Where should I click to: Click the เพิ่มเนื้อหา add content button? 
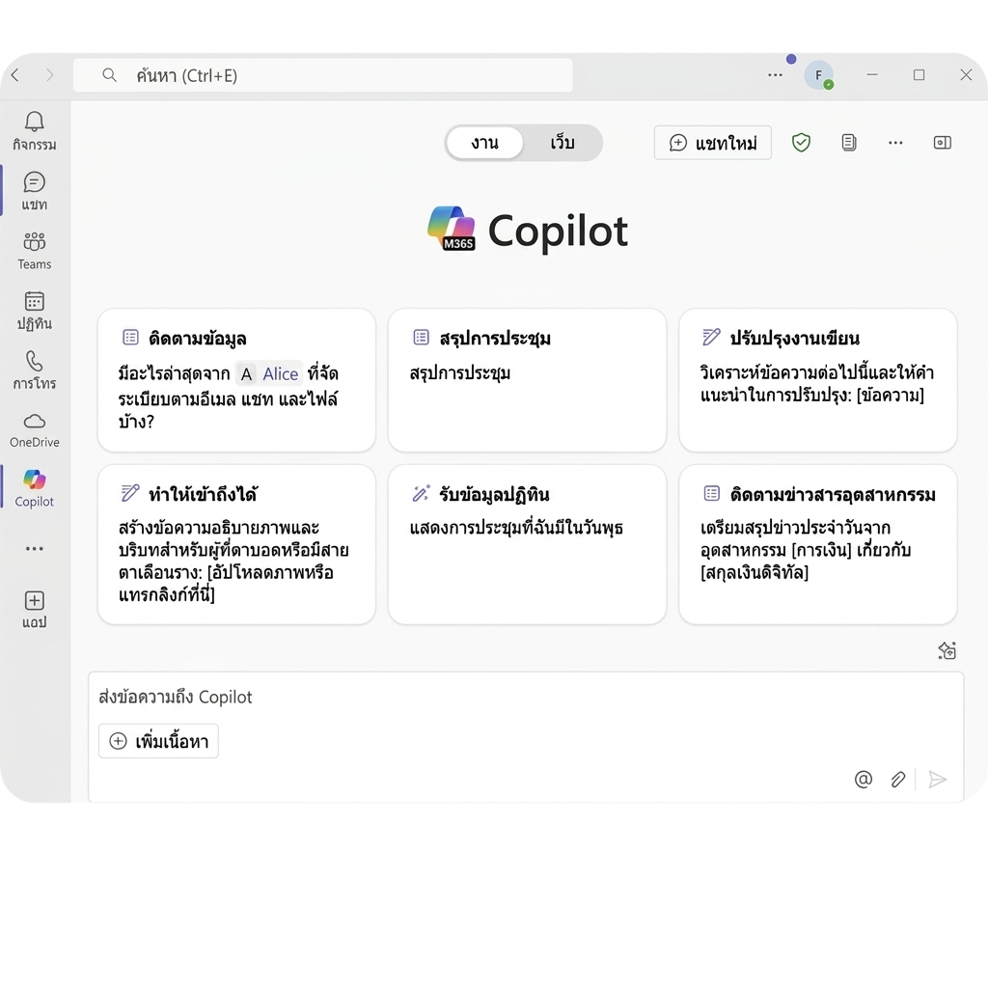(x=158, y=741)
